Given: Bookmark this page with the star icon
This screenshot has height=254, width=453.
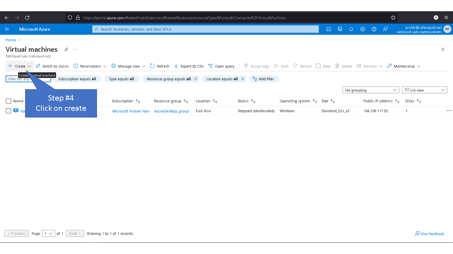Looking at the screenshot, I should click(393, 18).
